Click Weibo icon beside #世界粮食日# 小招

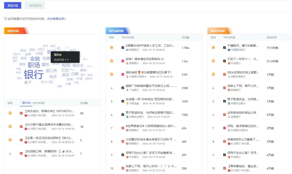coord(123,128)
